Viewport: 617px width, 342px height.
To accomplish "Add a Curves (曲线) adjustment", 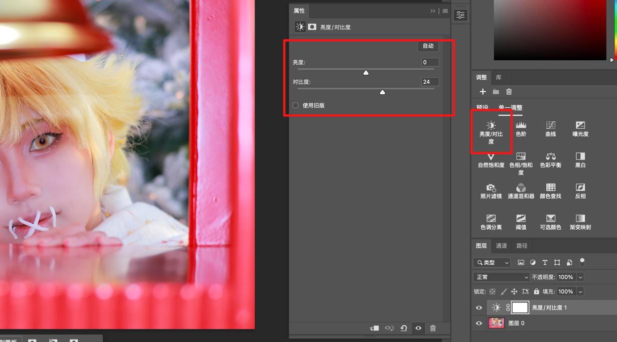I will point(550,128).
